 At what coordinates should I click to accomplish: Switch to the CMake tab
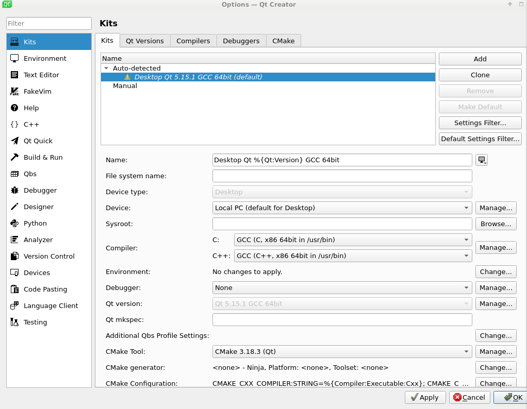click(x=283, y=41)
